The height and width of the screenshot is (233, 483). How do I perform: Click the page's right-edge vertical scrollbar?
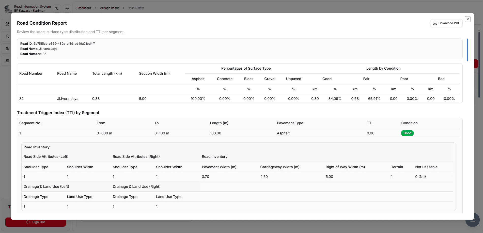pos(479,64)
